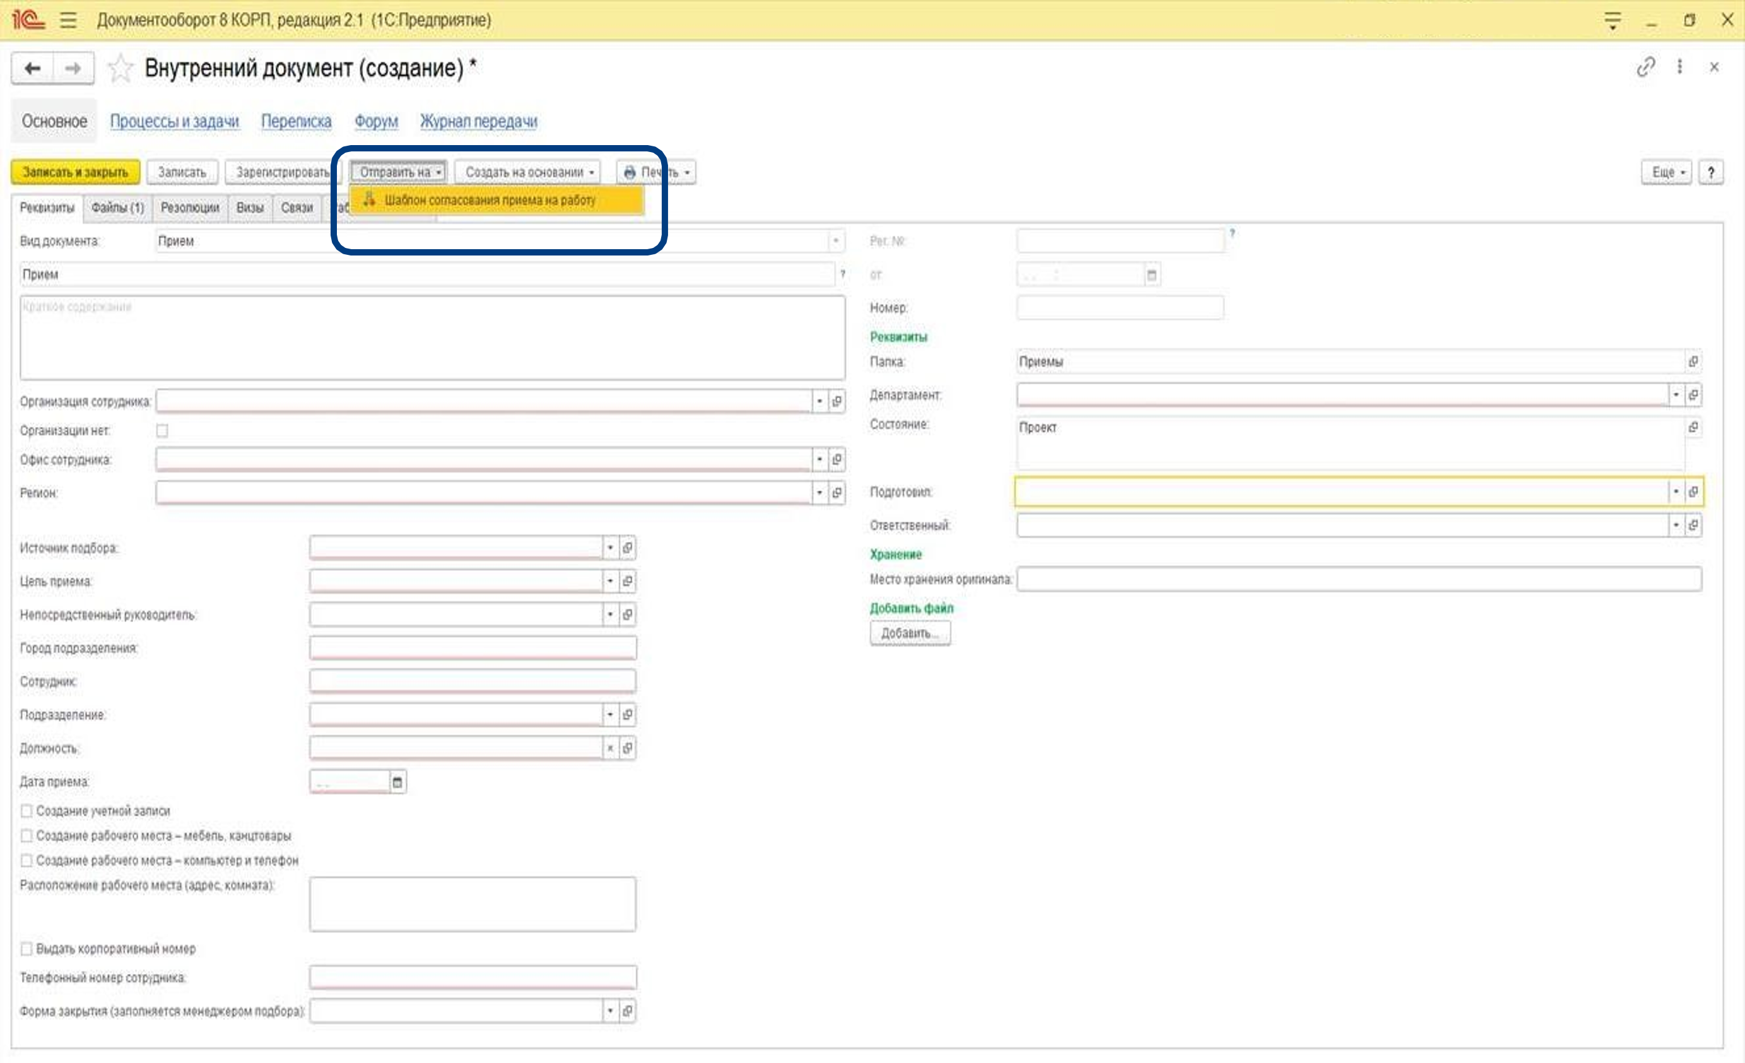Click the Зарегистрировать button

[283, 172]
